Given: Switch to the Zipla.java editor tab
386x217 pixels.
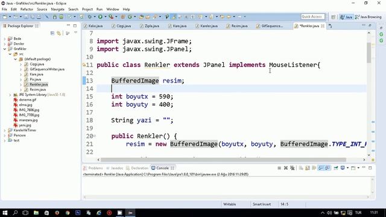Looking at the screenshot, I should click(149, 26).
